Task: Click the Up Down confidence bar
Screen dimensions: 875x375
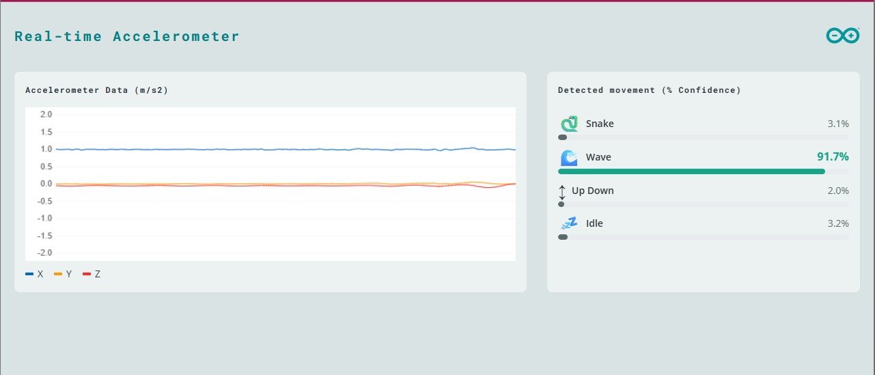Action: pyautogui.click(x=704, y=204)
